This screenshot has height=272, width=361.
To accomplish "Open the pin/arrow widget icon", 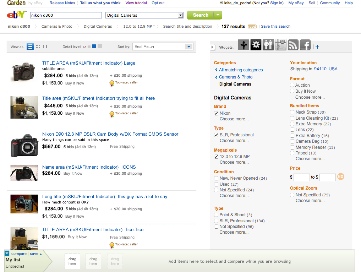I will click(244, 45).
